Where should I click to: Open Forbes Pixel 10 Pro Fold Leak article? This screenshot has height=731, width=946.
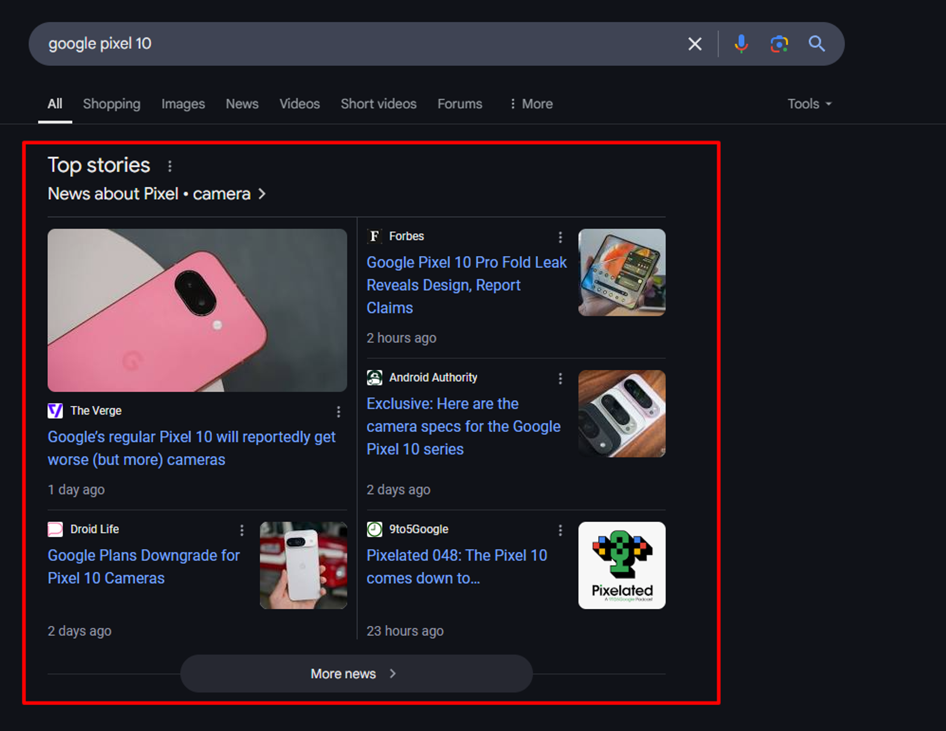(x=466, y=285)
